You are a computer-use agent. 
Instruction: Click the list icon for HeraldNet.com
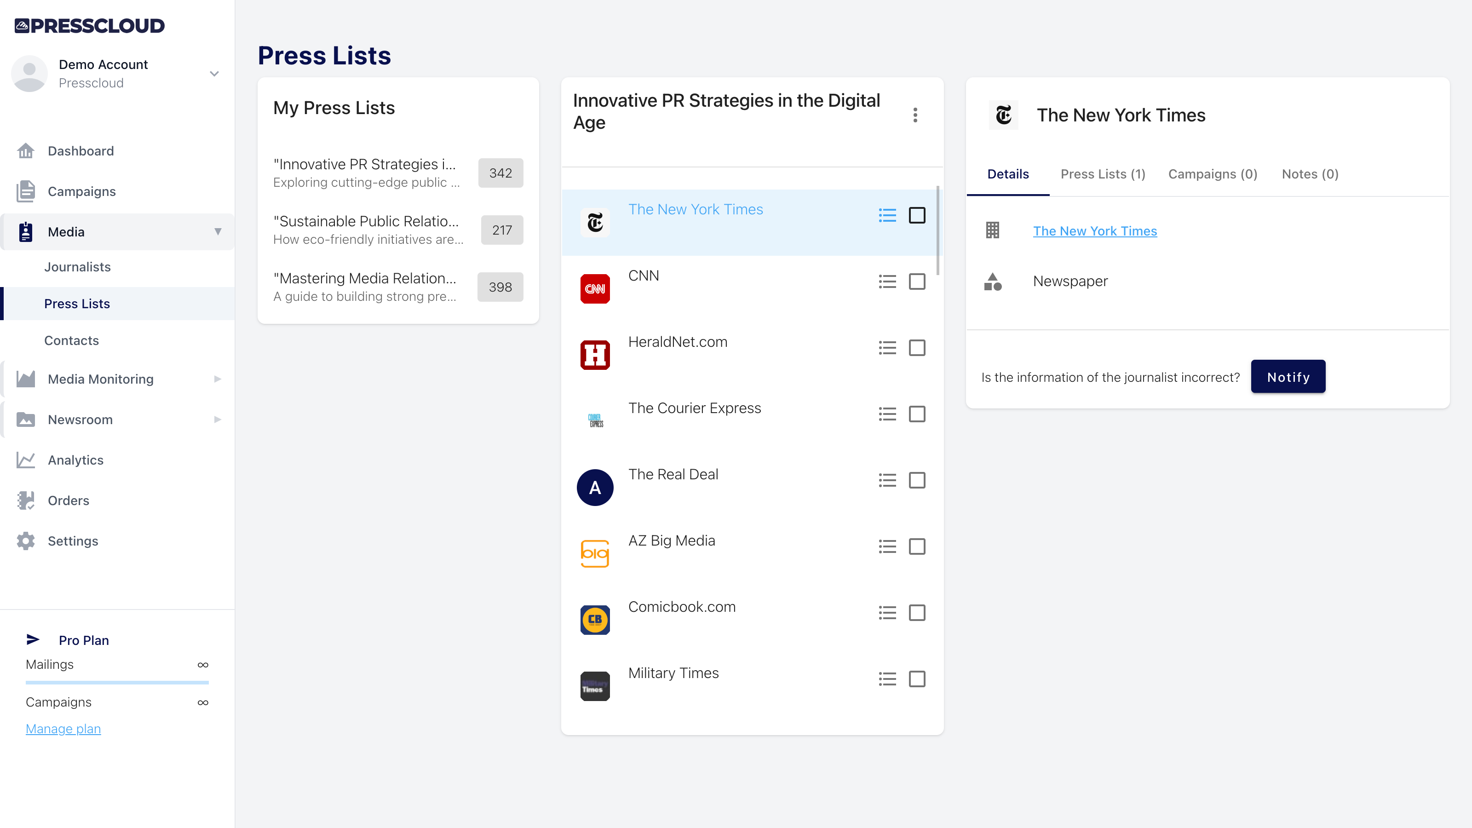click(x=887, y=347)
